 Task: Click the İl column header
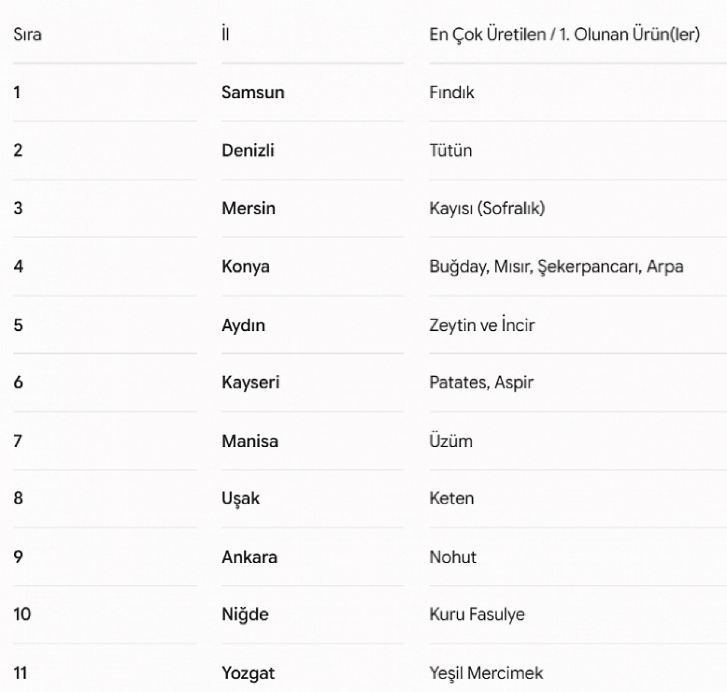pos(225,35)
